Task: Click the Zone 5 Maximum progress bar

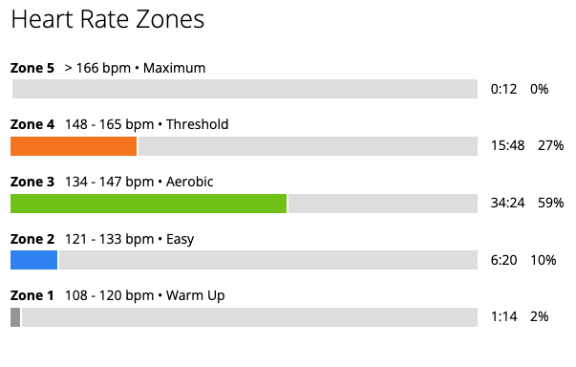Action: pos(245,89)
